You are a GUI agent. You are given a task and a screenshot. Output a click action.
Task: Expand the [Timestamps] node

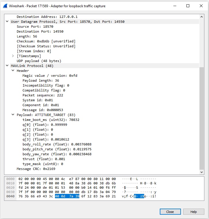(x=13, y=56)
